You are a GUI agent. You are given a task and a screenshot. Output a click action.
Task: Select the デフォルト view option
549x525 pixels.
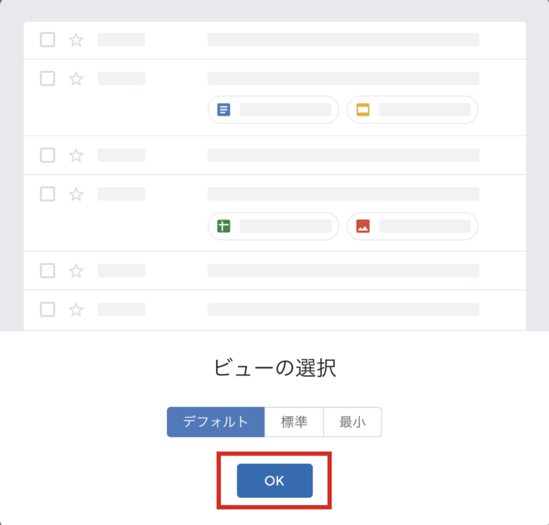pos(216,422)
